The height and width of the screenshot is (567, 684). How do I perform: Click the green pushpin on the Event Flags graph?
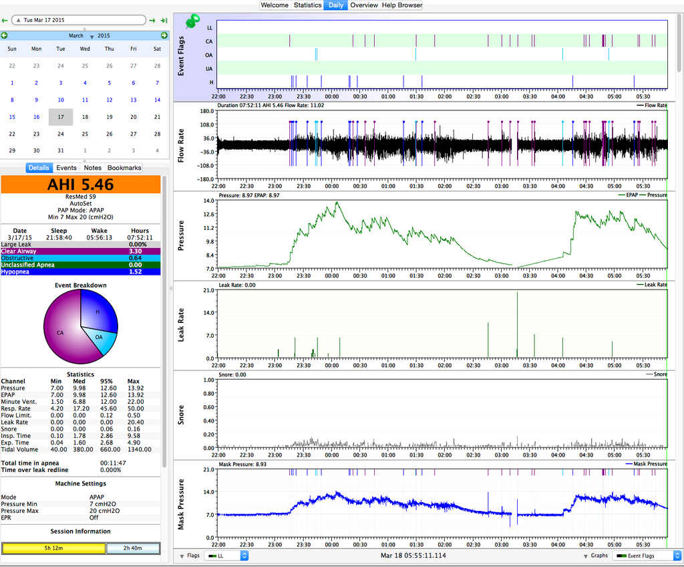[192, 21]
